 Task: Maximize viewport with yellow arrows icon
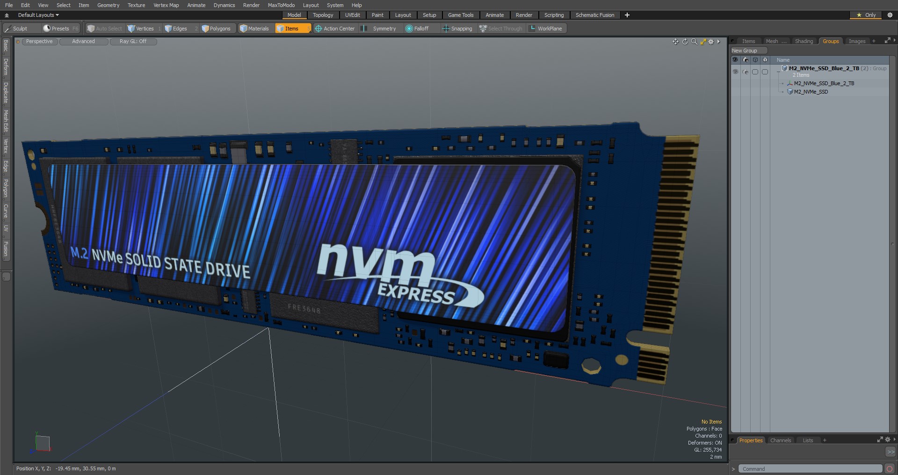coord(703,42)
